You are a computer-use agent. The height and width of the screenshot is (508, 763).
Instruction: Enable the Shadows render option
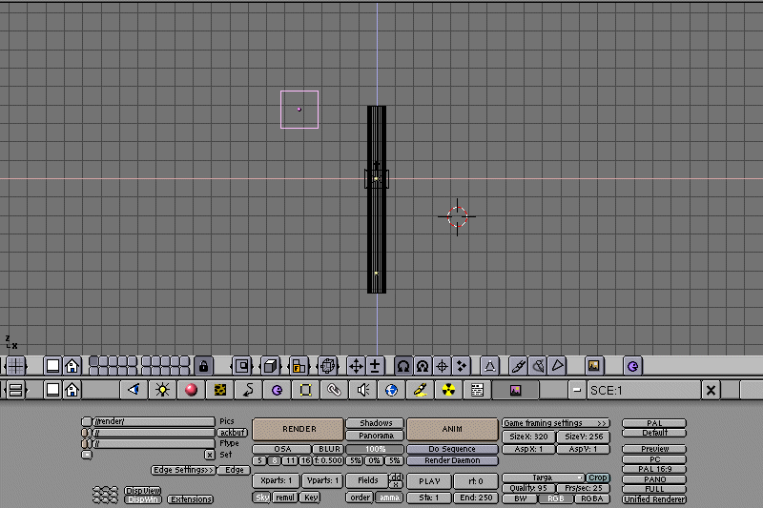click(x=374, y=423)
